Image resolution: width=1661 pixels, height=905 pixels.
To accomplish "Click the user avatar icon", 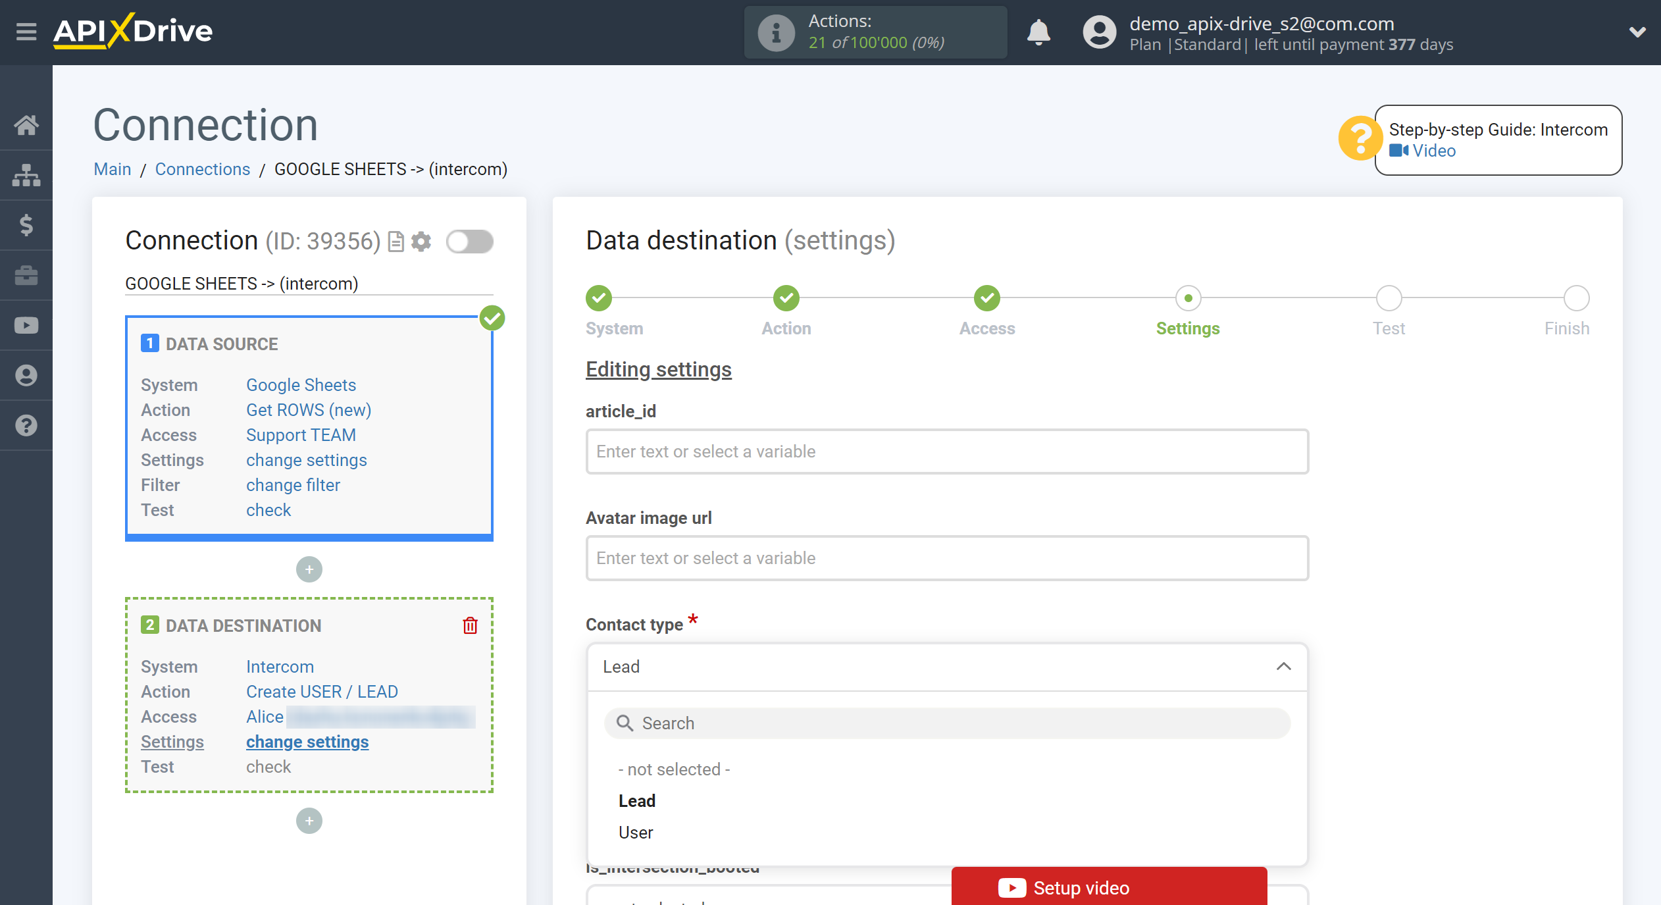I will (x=1099, y=32).
